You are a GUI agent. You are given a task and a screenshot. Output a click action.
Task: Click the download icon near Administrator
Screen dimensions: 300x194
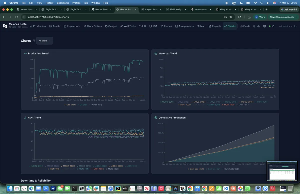pyautogui.click(x=258, y=26)
